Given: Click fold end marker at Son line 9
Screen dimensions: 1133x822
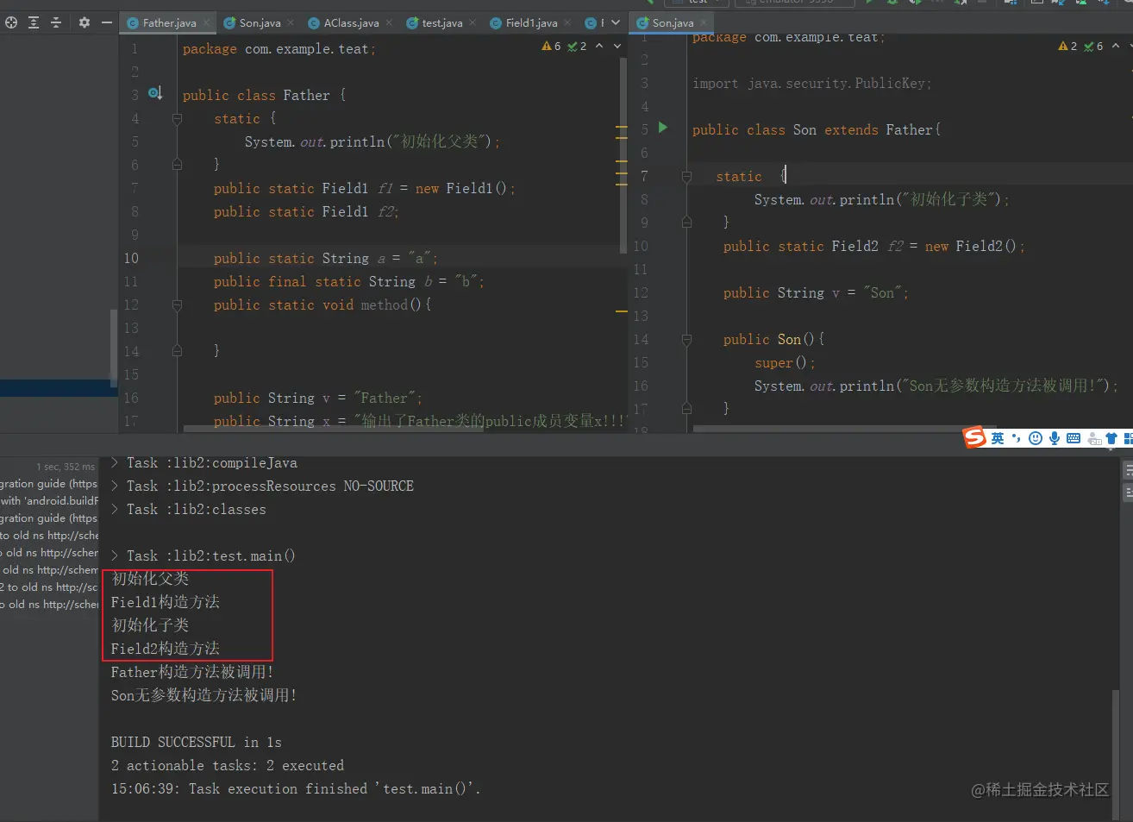Looking at the screenshot, I should click(x=686, y=222).
